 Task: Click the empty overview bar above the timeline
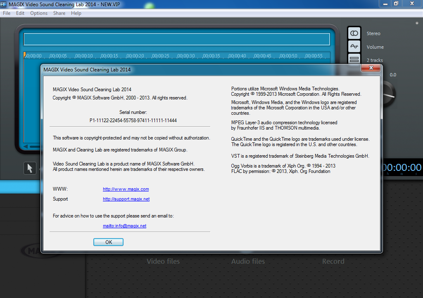pos(177,39)
